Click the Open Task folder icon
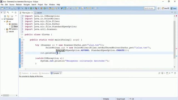Image resolution: width=178 pixels, height=100 pixels. pyautogui.click(x=53, y=8)
